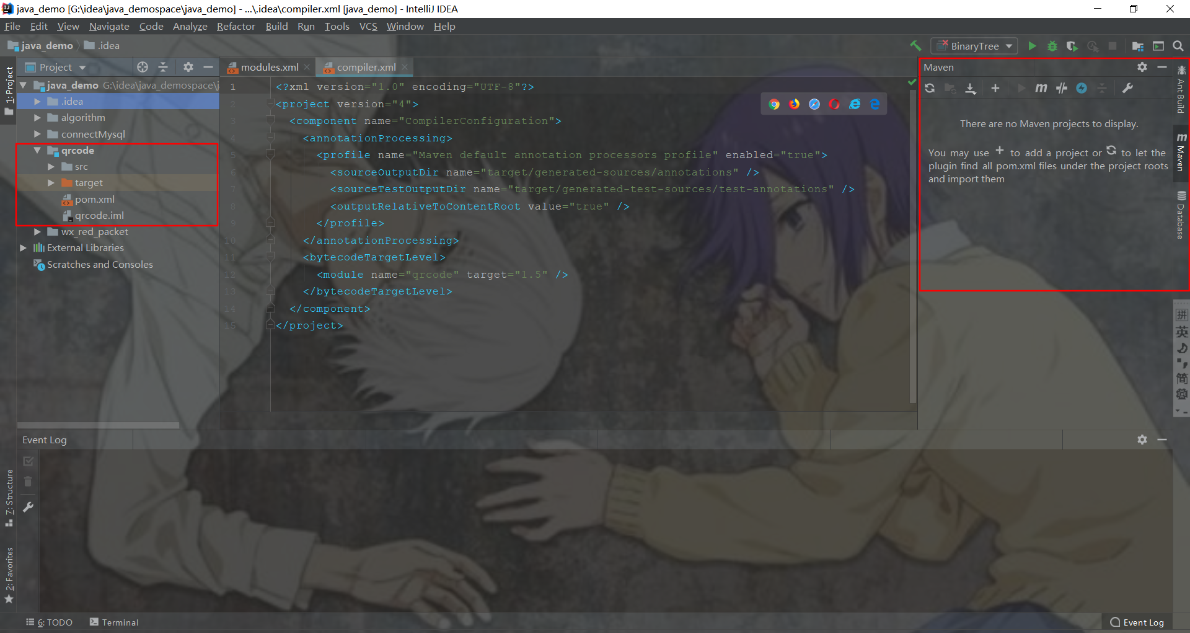
Task: Open Project Structure from the main toolbar
Action: point(1137,46)
